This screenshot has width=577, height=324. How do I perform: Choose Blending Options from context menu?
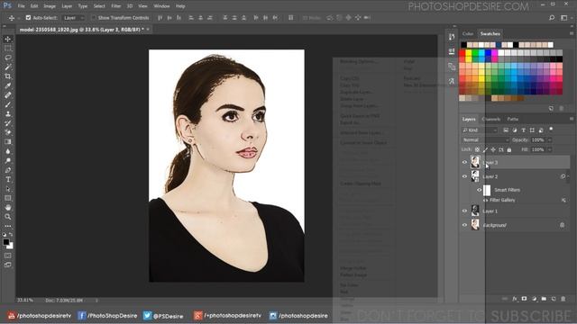(x=358, y=62)
